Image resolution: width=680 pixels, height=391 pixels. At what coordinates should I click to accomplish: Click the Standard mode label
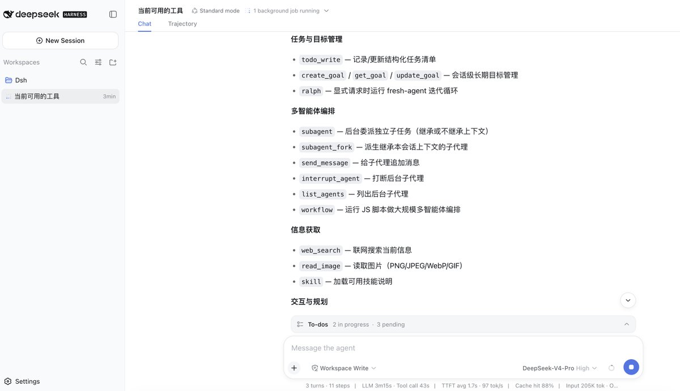[219, 11]
